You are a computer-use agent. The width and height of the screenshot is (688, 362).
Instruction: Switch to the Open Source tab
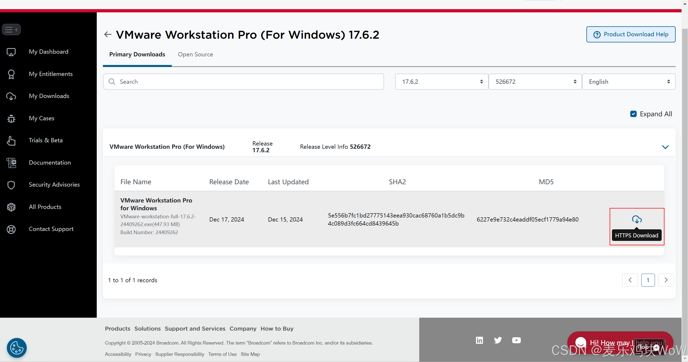click(195, 54)
